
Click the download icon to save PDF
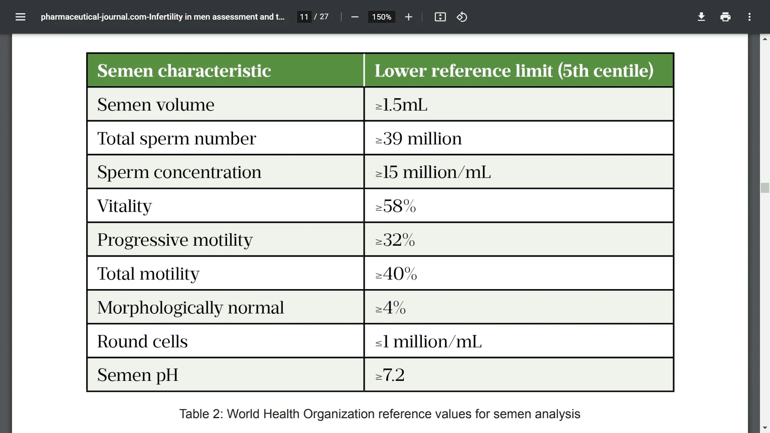(x=701, y=16)
